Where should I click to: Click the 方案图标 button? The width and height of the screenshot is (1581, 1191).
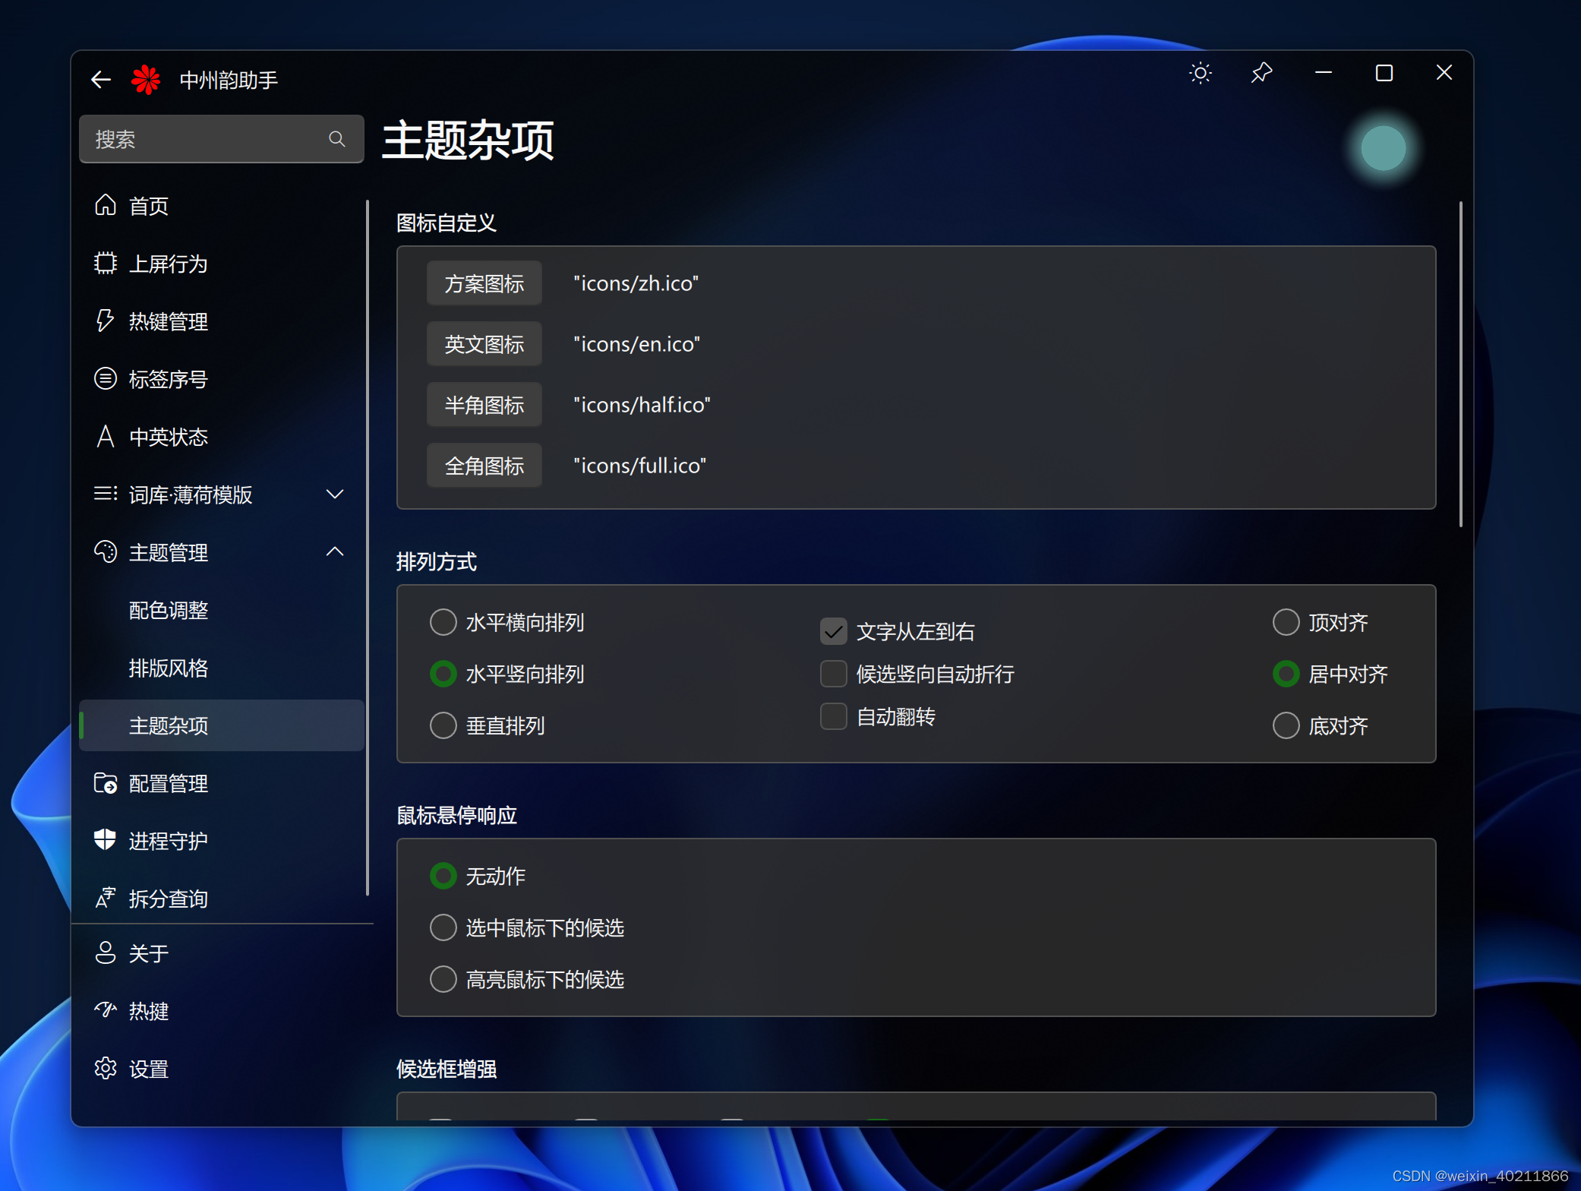[x=484, y=283]
